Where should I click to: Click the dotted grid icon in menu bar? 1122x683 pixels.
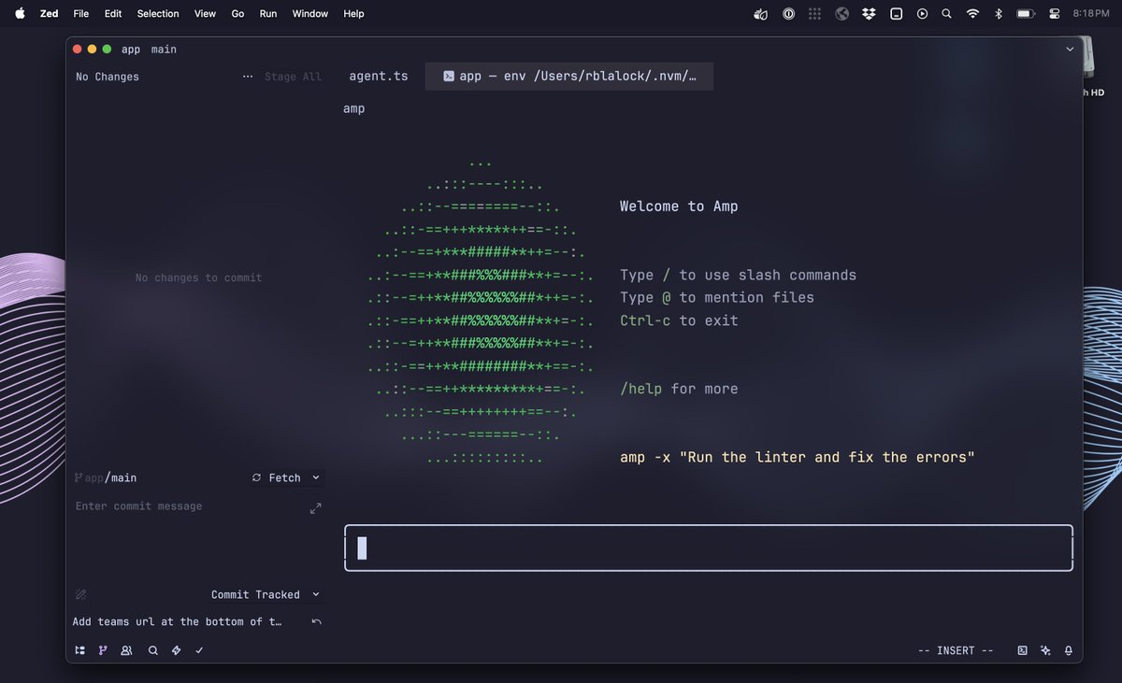814,14
